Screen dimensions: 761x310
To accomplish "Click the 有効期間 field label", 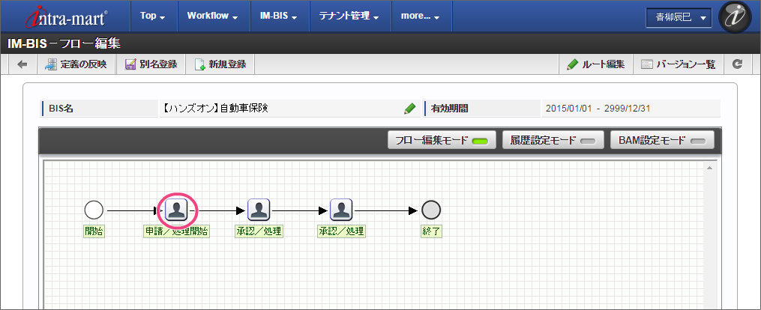I will pyautogui.click(x=448, y=109).
